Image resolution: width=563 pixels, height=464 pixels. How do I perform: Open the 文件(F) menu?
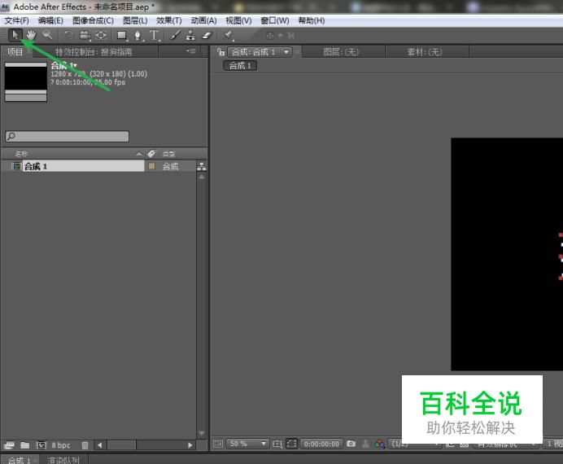[x=16, y=21]
